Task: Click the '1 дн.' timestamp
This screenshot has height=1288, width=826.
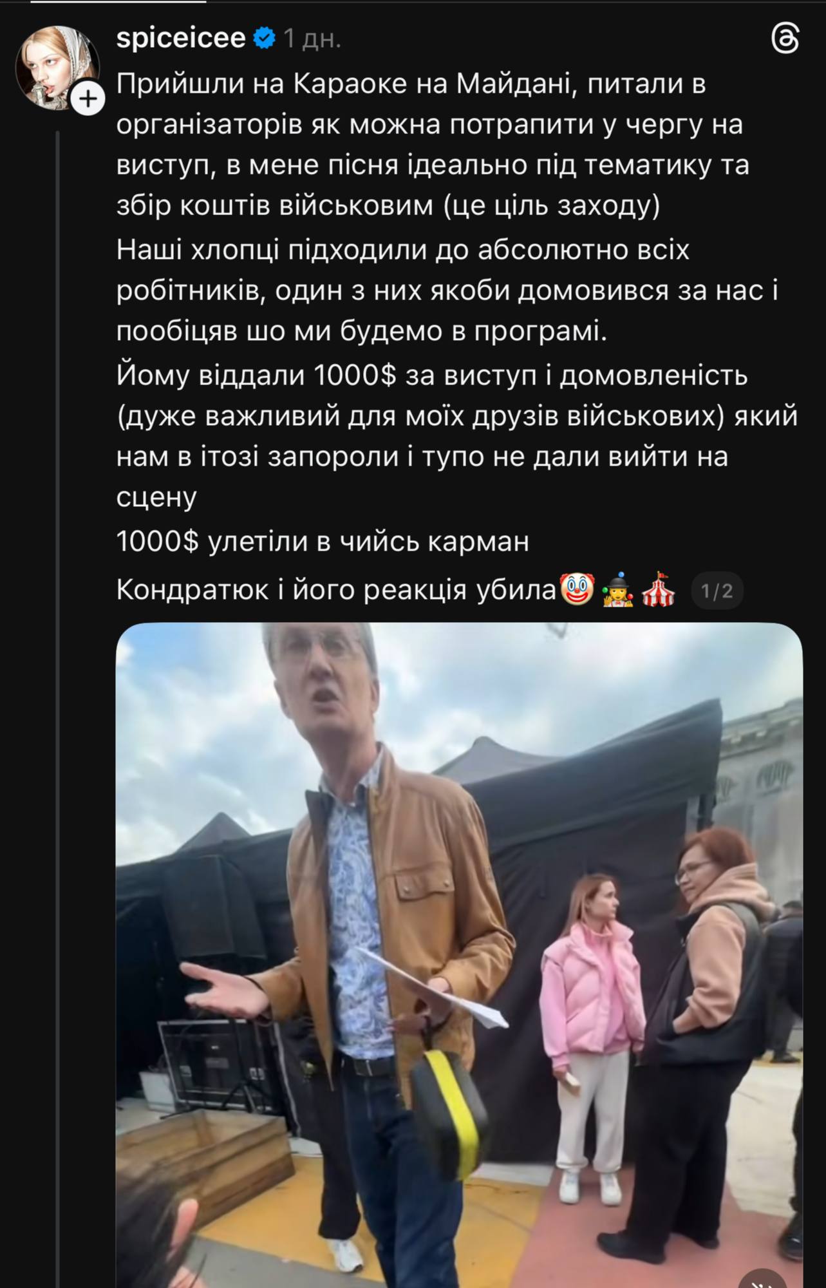Action: click(x=312, y=39)
